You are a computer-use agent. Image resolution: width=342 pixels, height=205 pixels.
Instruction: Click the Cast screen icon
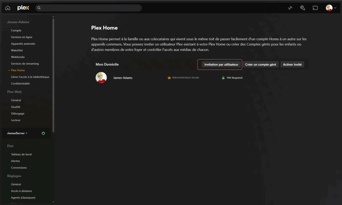click(315, 8)
